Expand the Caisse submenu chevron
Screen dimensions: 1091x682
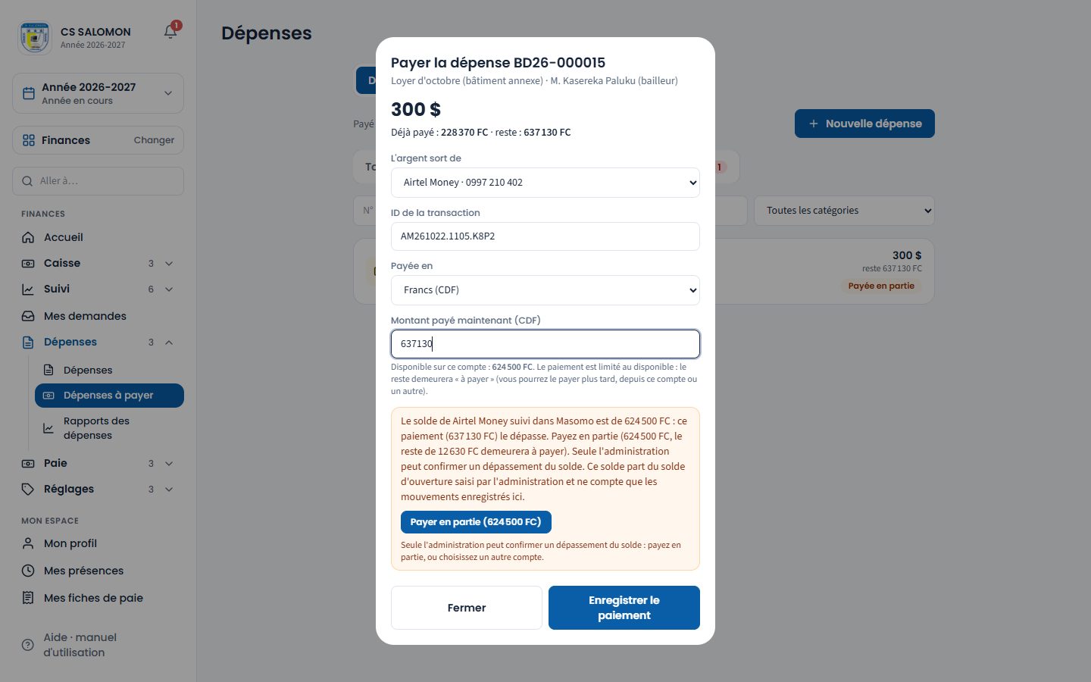(x=169, y=263)
